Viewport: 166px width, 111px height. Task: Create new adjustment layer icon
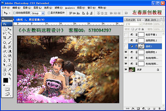pos(144,108)
